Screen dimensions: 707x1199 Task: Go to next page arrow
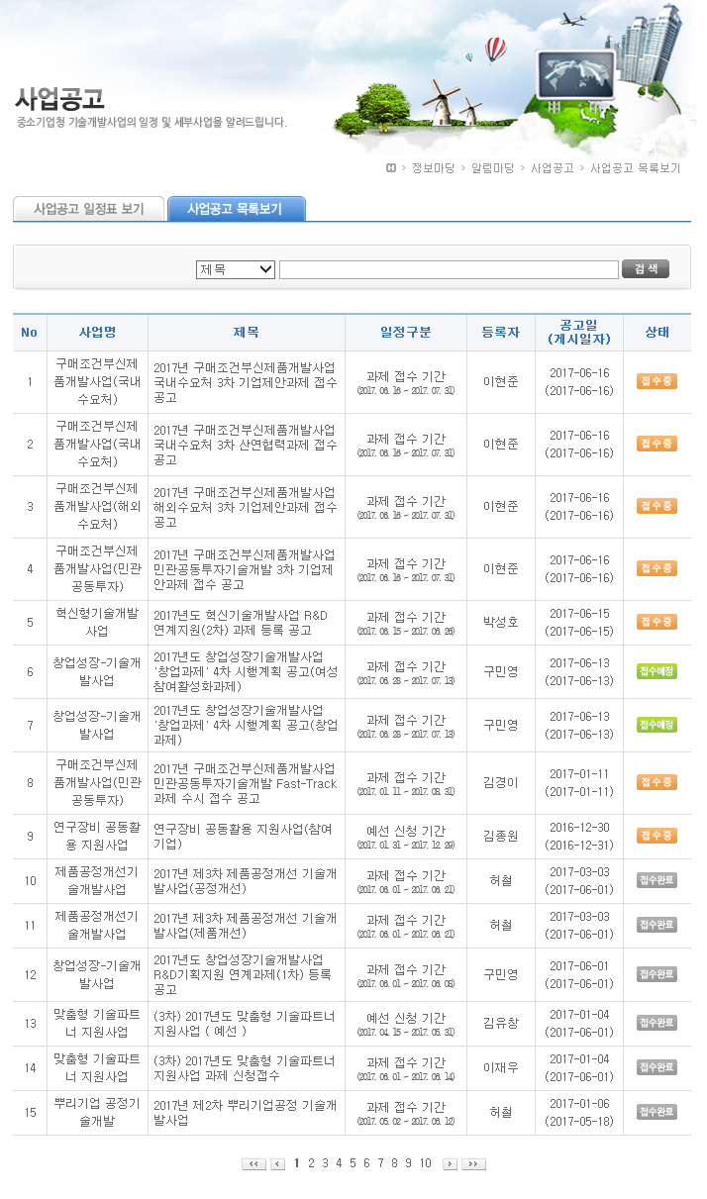click(x=450, y=1164)
